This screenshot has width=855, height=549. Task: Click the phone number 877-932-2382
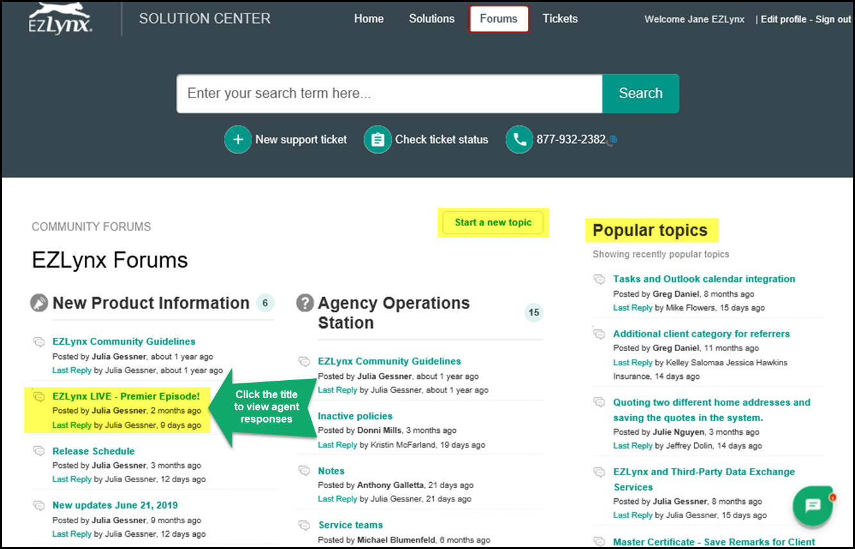tap(571, 139)
